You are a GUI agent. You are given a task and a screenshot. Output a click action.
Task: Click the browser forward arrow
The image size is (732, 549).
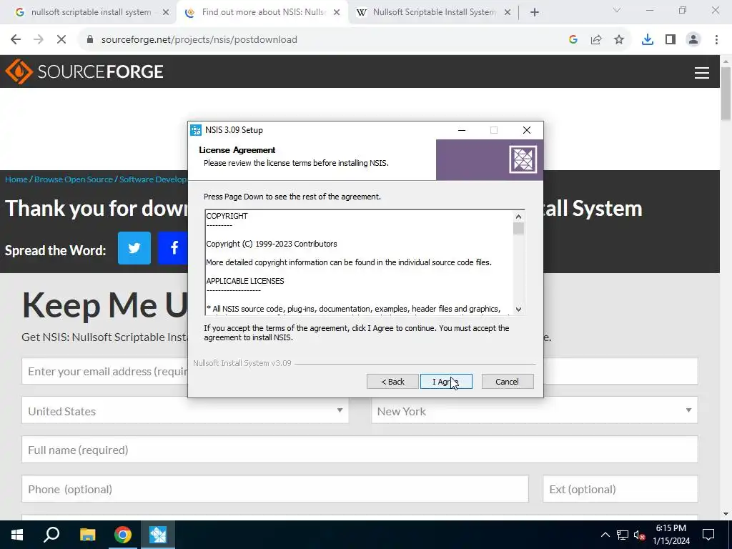pyautogui.click(x=39, y=40)
